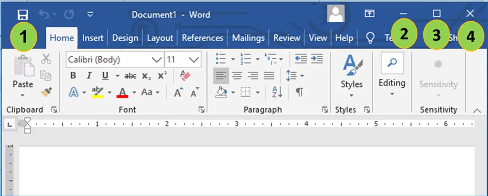The height and width of the screenshot is (196, 488).
Task: Open the Review tab
Action: pos(286,38)
